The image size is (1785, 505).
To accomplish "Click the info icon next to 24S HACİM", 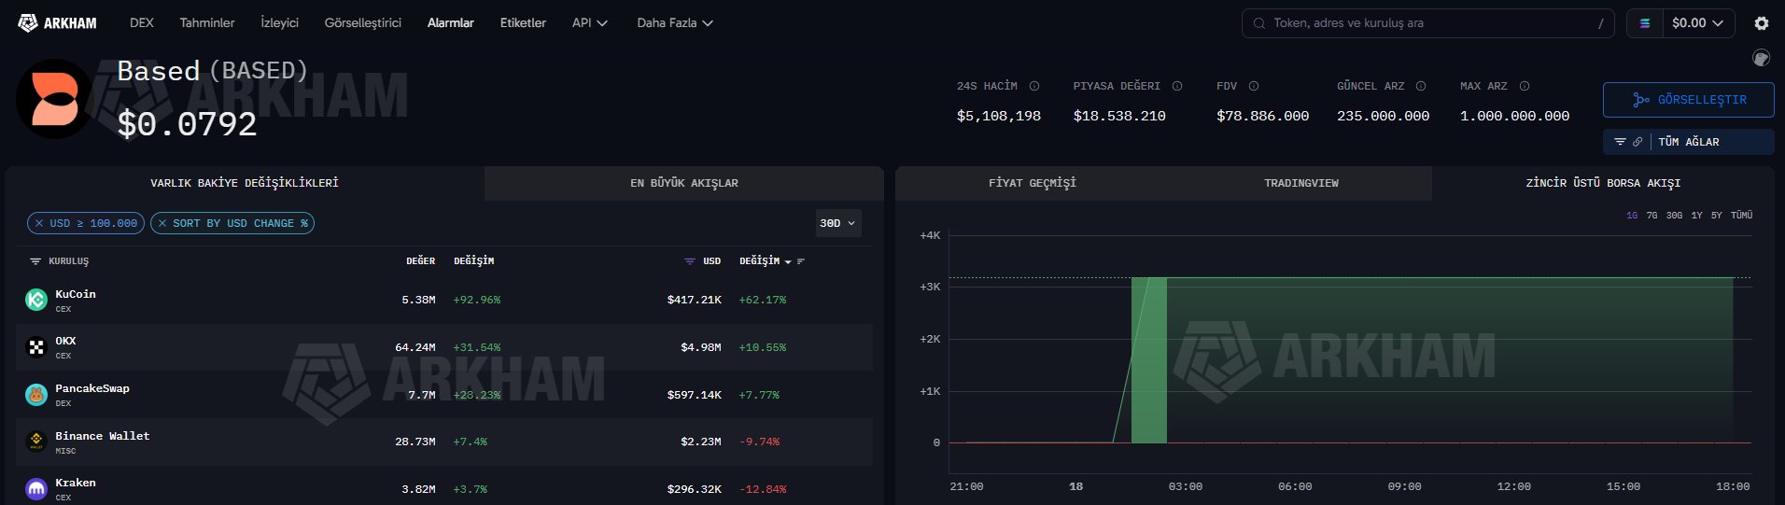I will point(1034,86).
